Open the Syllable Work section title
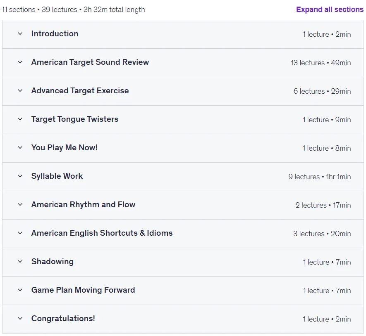 click(x=57, y=176)
